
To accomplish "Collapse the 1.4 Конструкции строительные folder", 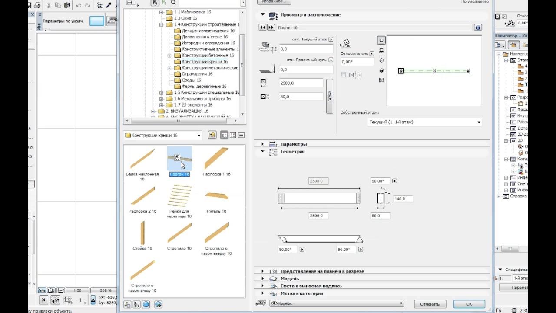I will pyautogui.click(x=161, y=25).
